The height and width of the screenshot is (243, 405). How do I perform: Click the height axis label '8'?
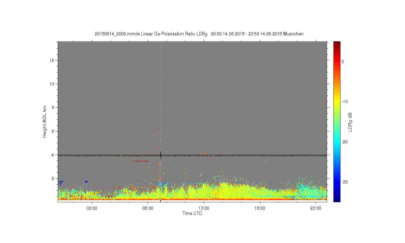[x=53, y=107]
